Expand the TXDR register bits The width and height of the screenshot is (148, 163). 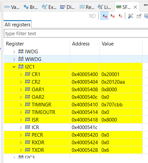click(x=21, y=150)
